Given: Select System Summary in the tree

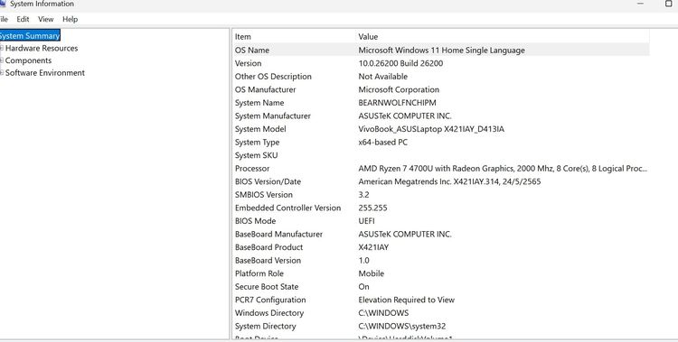Looking at the screenshot, I should (30, 36).
